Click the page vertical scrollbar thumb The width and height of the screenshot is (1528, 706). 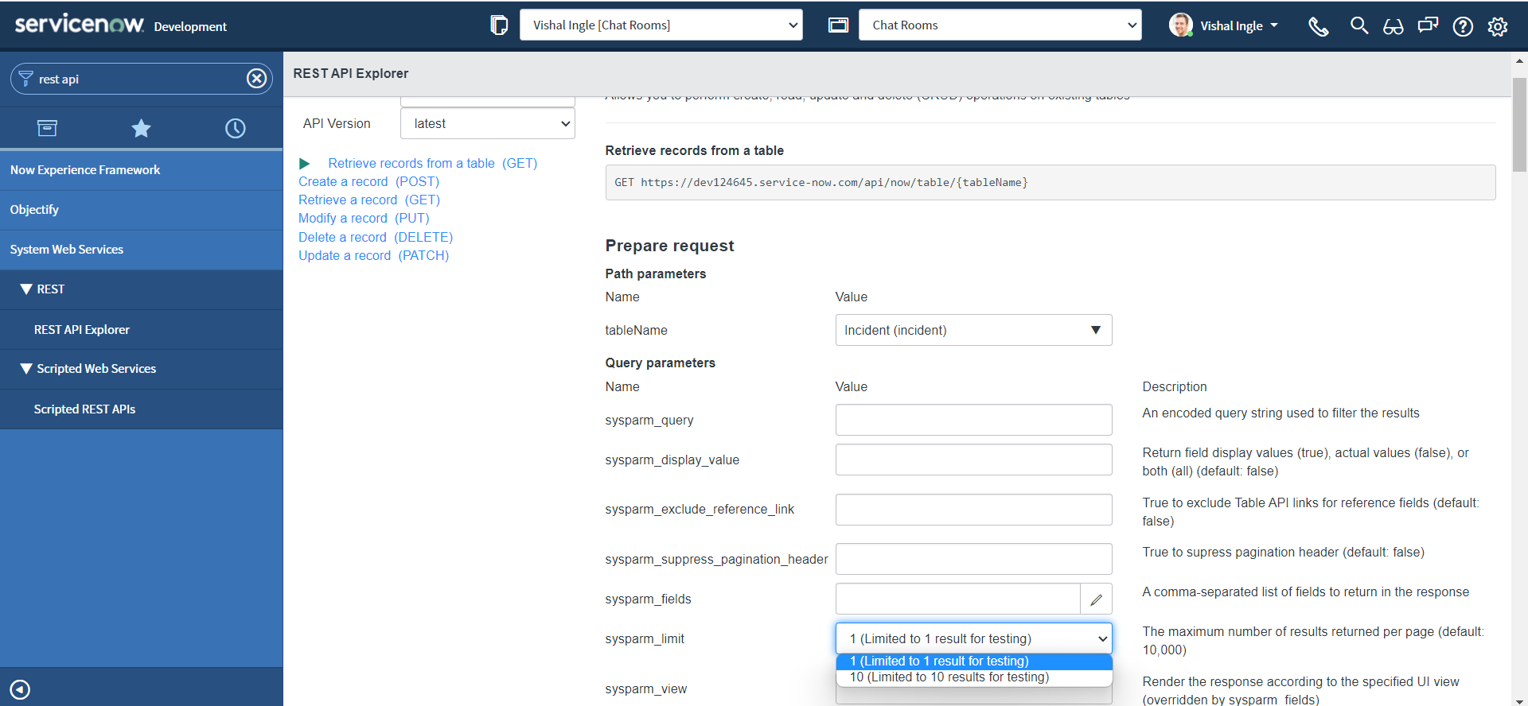point(1519,125)
